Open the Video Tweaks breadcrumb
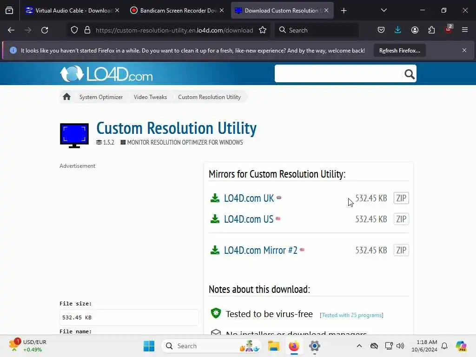This screenshot has height=357, width=476. coord(150,97)
